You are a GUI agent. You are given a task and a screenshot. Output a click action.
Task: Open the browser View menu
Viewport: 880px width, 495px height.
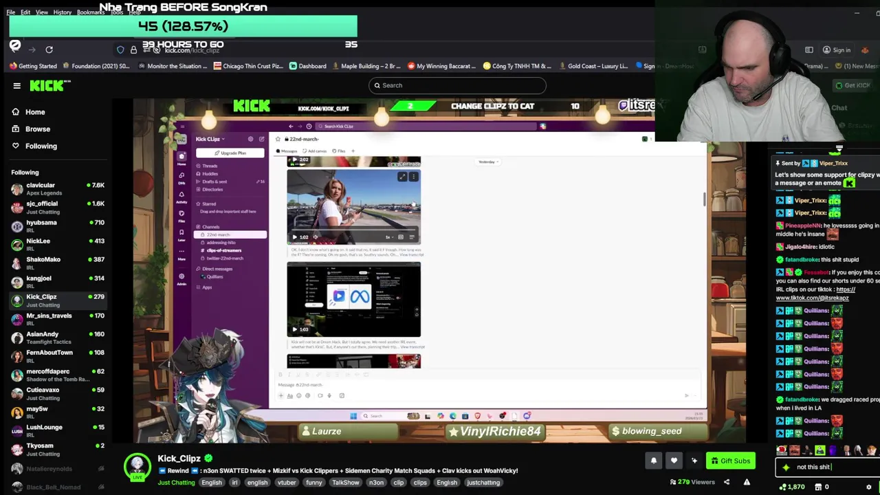click(x=42, y=12)
